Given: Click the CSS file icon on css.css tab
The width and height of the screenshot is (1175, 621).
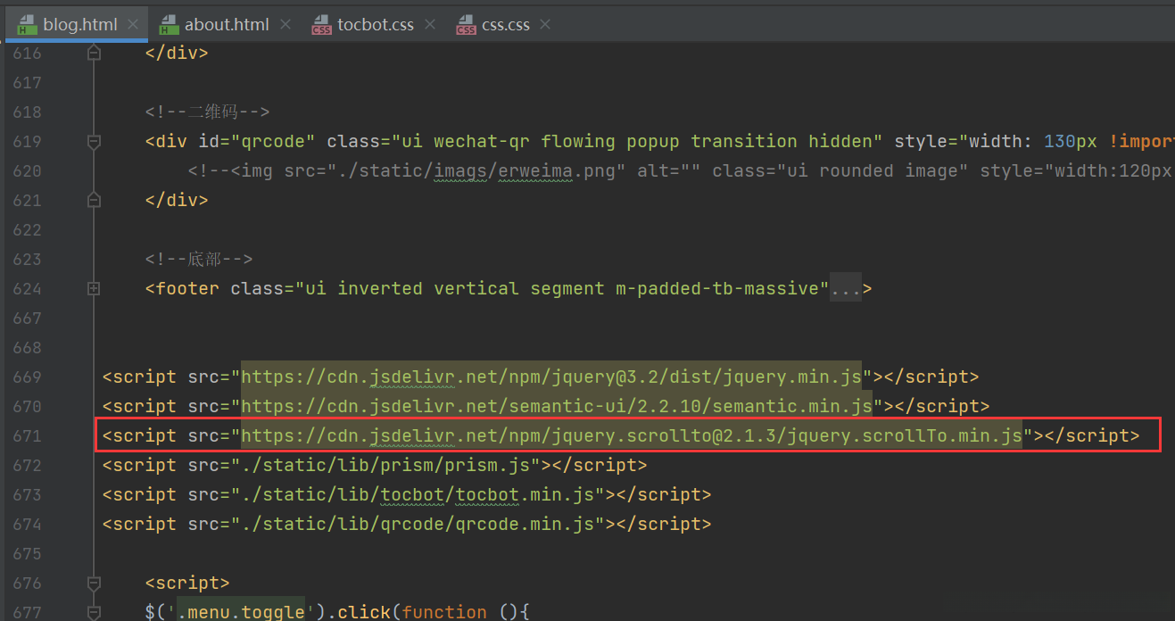Looking at the screenshot, I should click(466, 25).
